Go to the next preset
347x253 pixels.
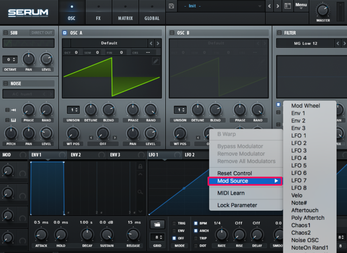pos(278,6)
